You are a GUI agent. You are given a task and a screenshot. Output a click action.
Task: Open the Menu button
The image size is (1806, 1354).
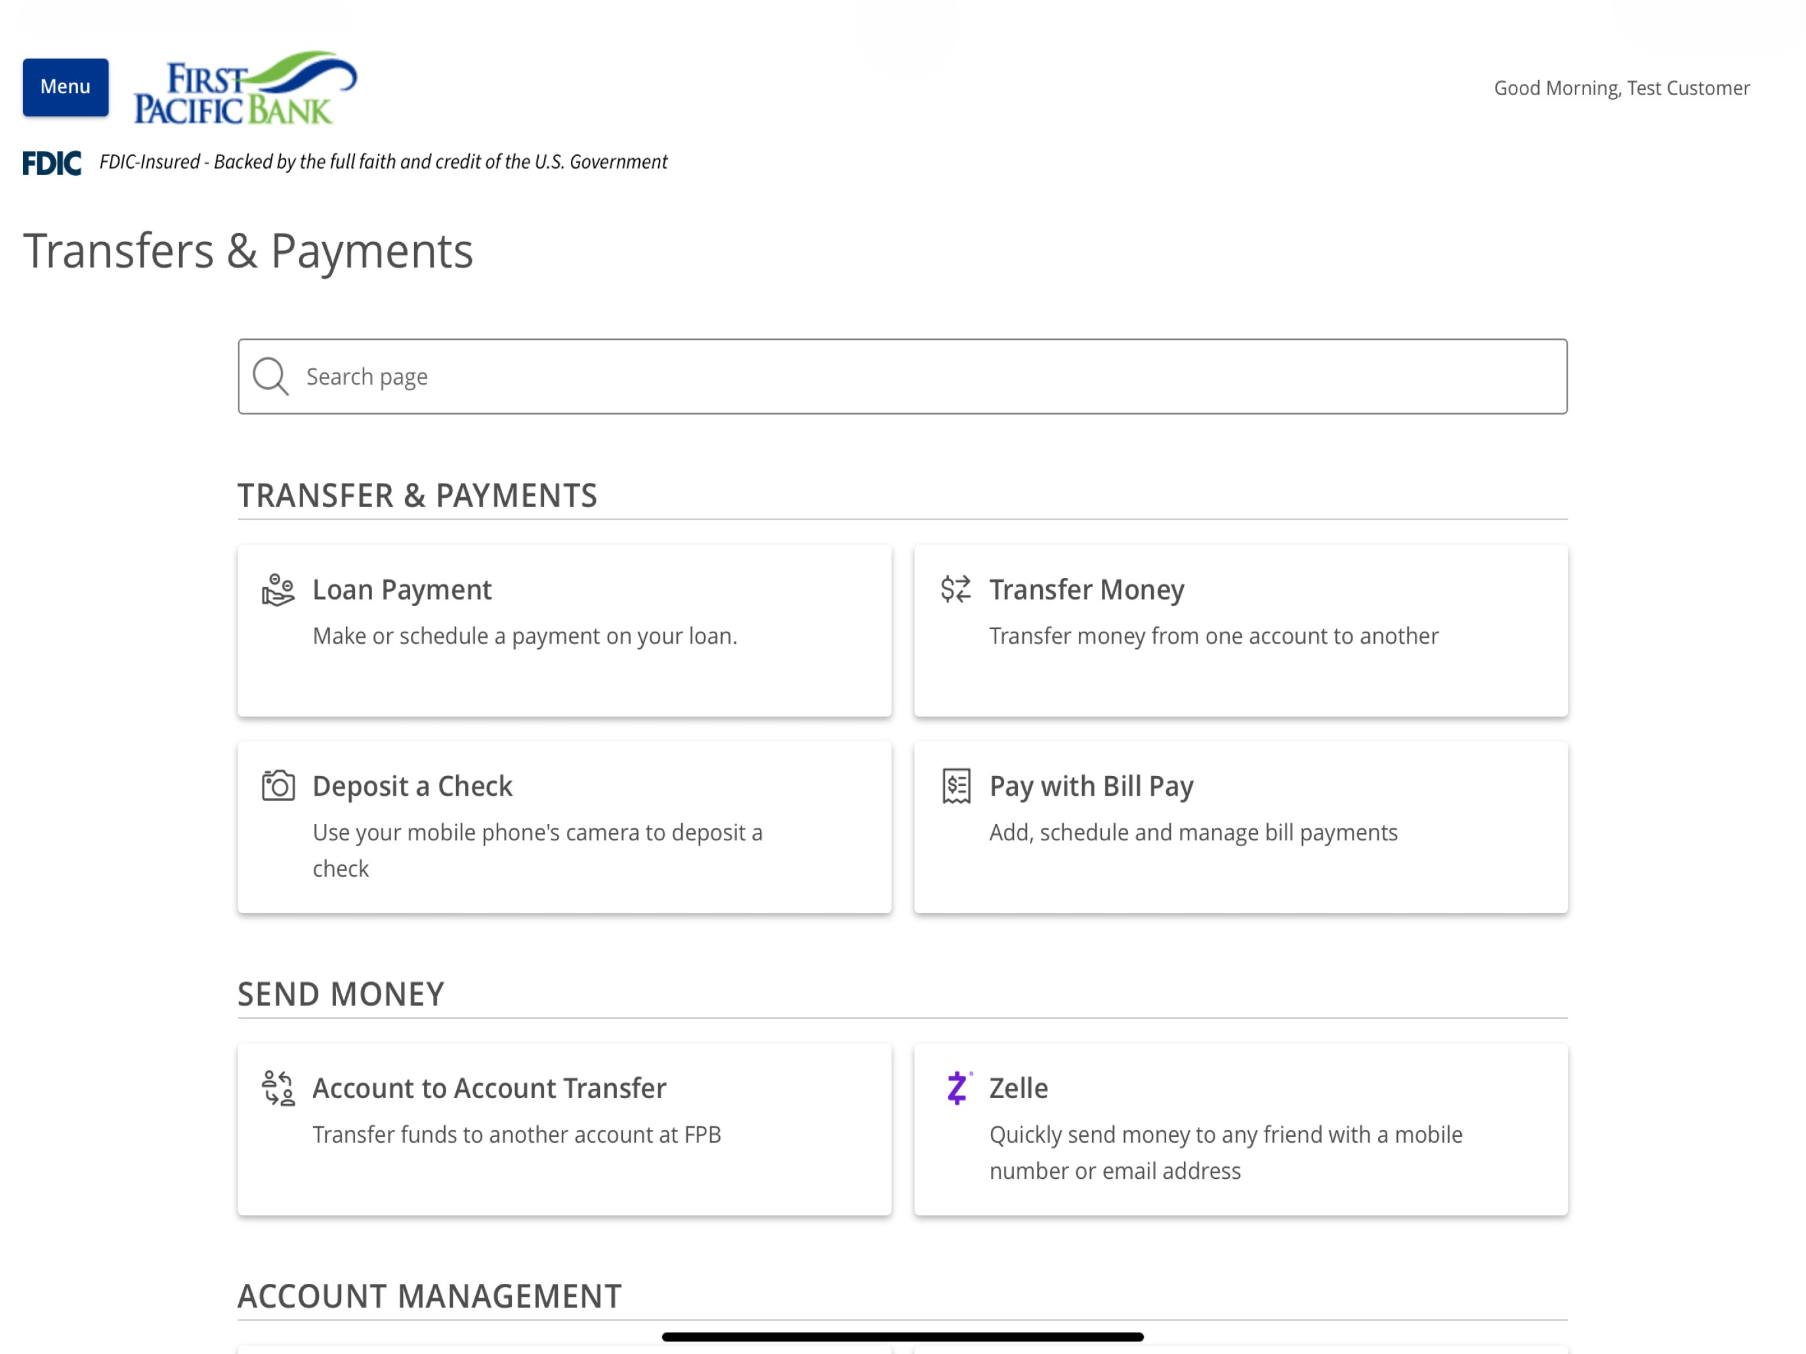(66, 87)
